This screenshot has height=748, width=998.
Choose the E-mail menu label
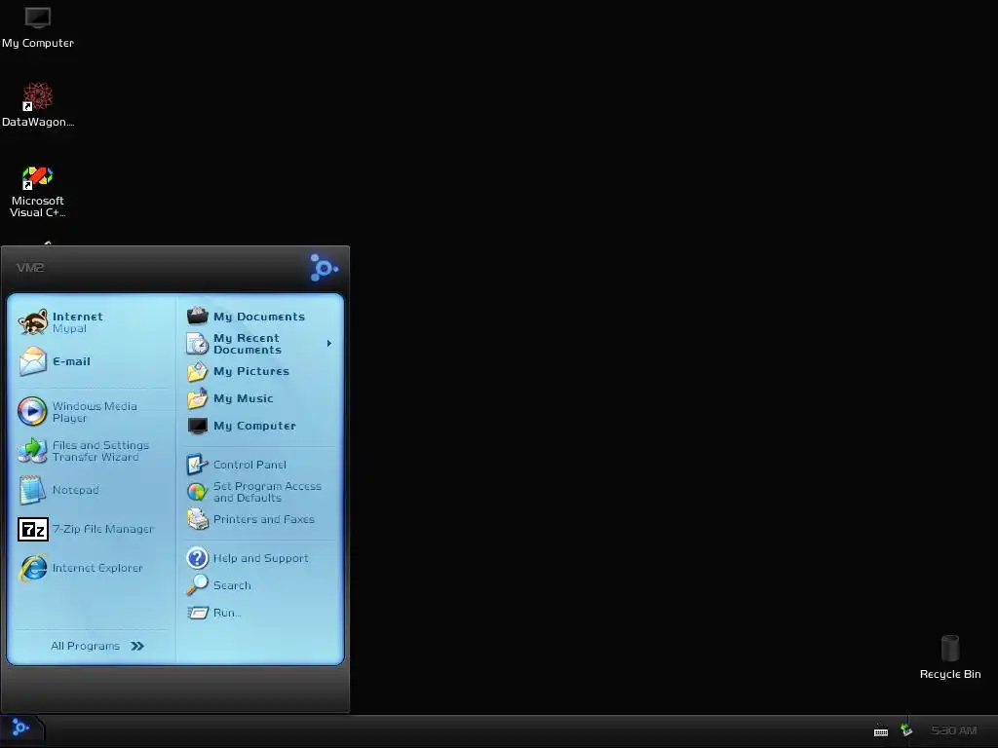click(x=71, y=361)
